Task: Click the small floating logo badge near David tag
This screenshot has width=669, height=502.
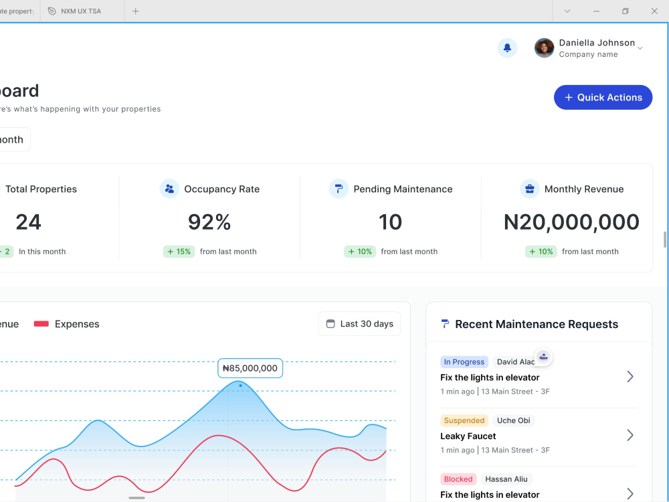Action: coord(543,357)
